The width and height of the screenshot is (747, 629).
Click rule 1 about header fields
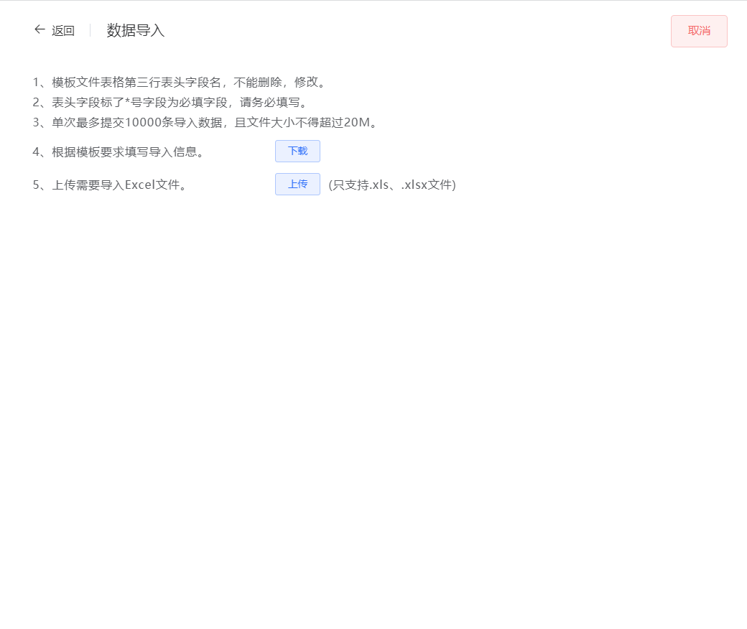click(180, 82)
